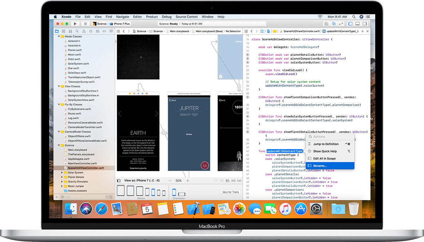This screenshot has height=242, width=424.
Task: Choose the iPhone 7 Plus run destination
Action: pos(120,24)
